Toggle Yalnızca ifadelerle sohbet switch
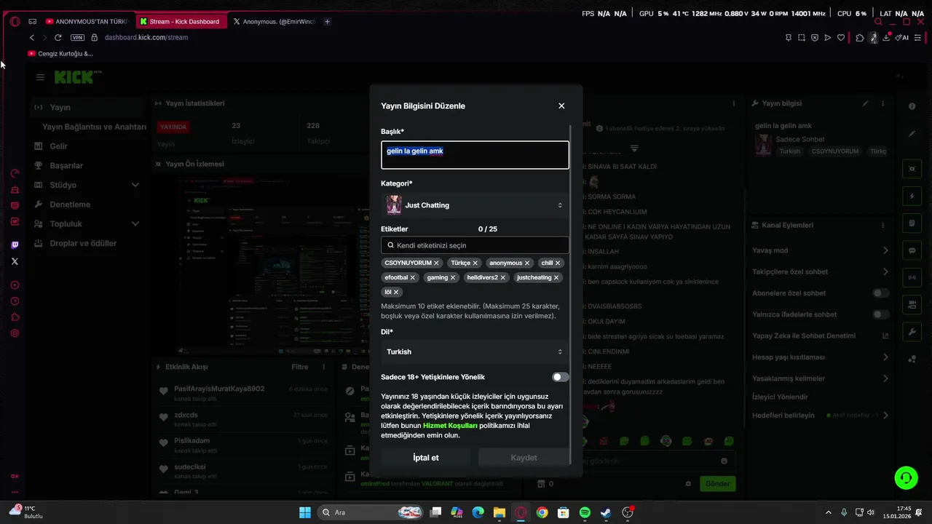The image size is (932, 524). pos(881,314)
